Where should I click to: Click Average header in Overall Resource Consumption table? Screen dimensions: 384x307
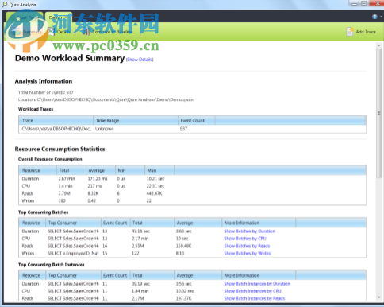click(x=101, y=170)
